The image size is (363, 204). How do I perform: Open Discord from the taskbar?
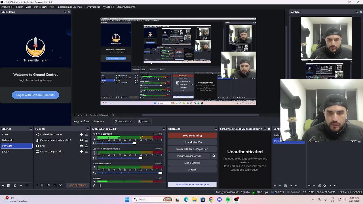click(x=219, y=199)
